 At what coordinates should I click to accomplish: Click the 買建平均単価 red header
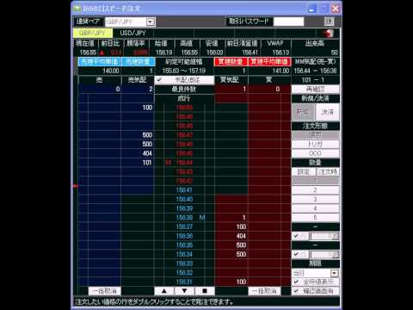[x=269, y=61]
